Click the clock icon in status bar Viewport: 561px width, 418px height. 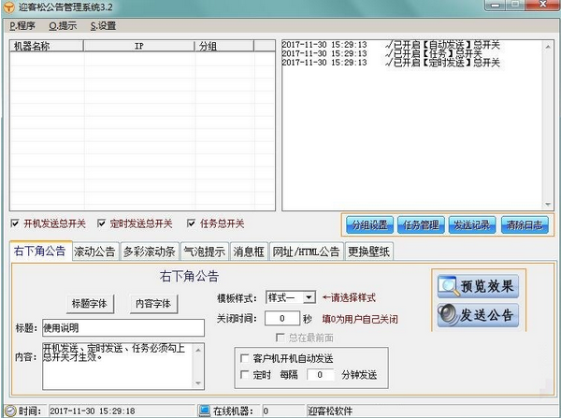(10, 411)
